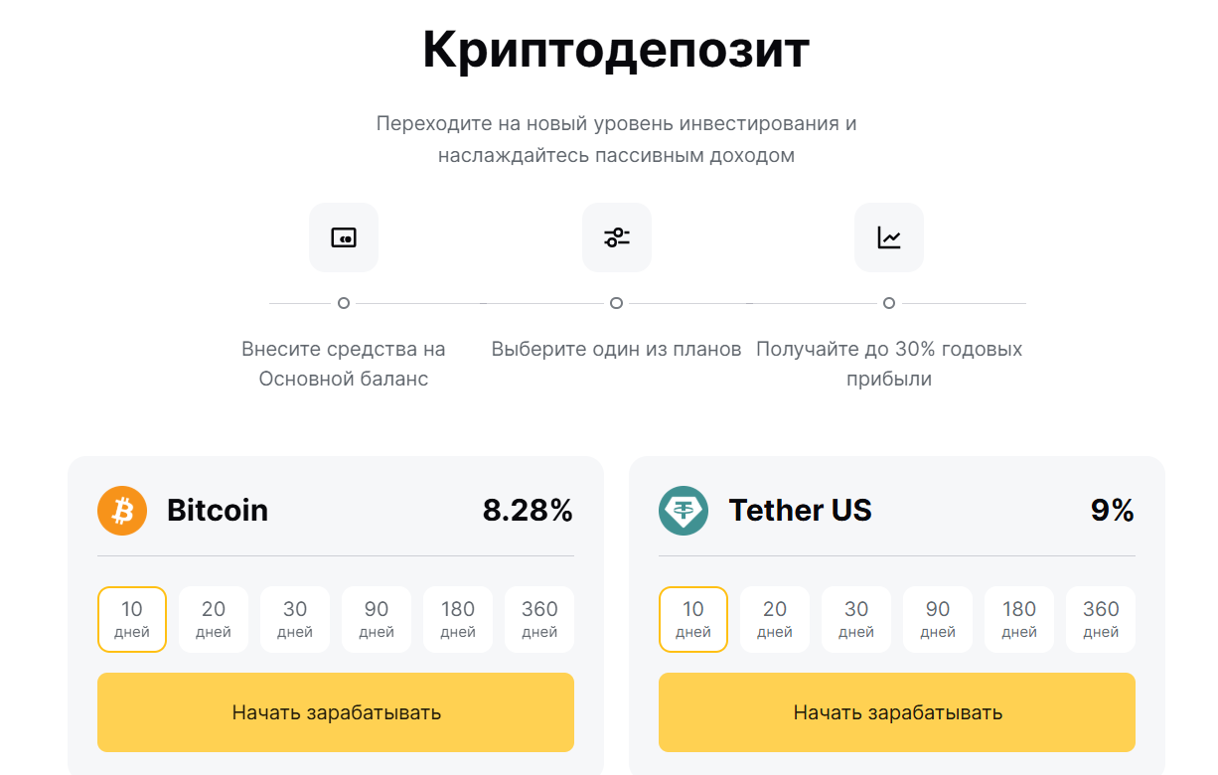Viewport: 1218px width, 775px height.
Task: Click the chart icon above the profit step
Action: click(x=888, y=236)
